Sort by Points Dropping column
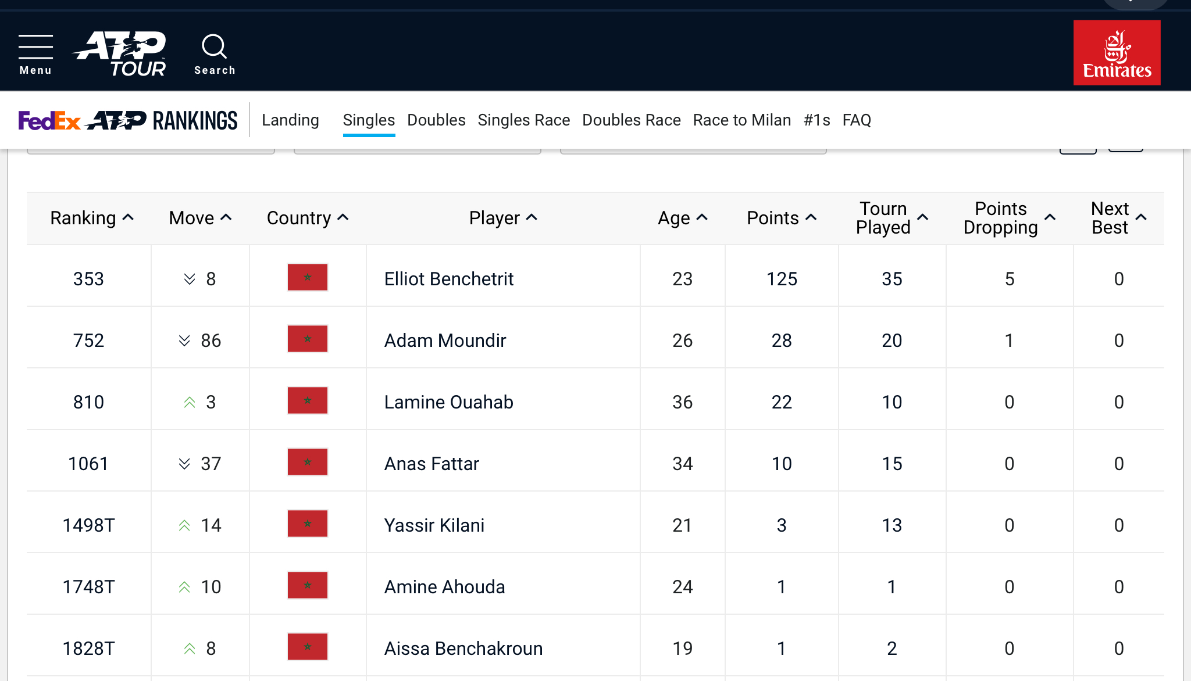This screenshot has height=681, width=1191. [1009, 218]
